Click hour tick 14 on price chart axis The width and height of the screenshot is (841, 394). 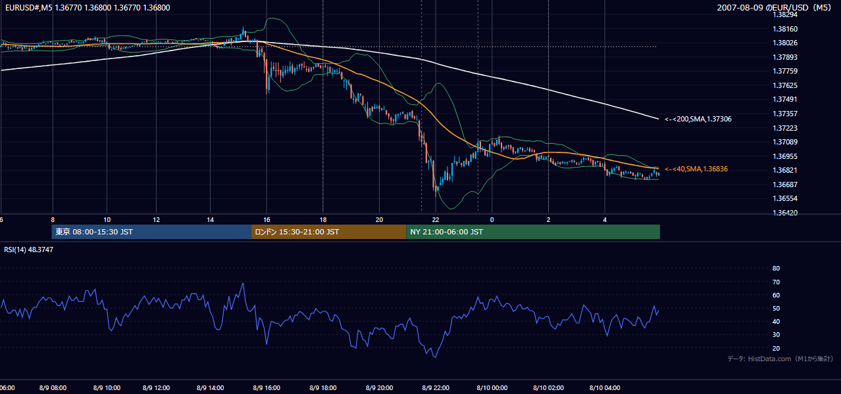(x=210, y=219)
